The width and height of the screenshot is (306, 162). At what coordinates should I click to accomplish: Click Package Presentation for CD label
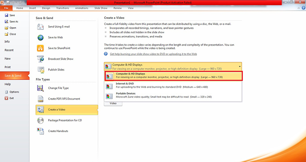65,120
